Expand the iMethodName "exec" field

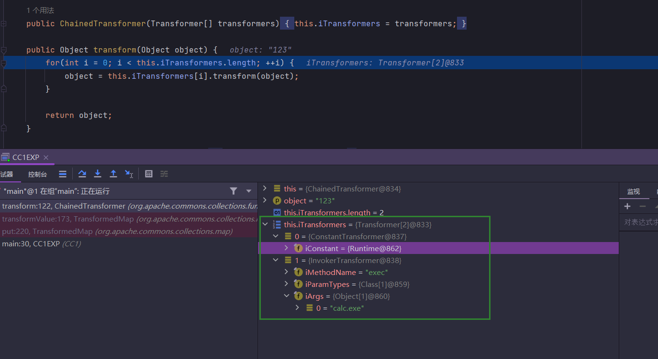pyautogui.click(x=286, y=272)
